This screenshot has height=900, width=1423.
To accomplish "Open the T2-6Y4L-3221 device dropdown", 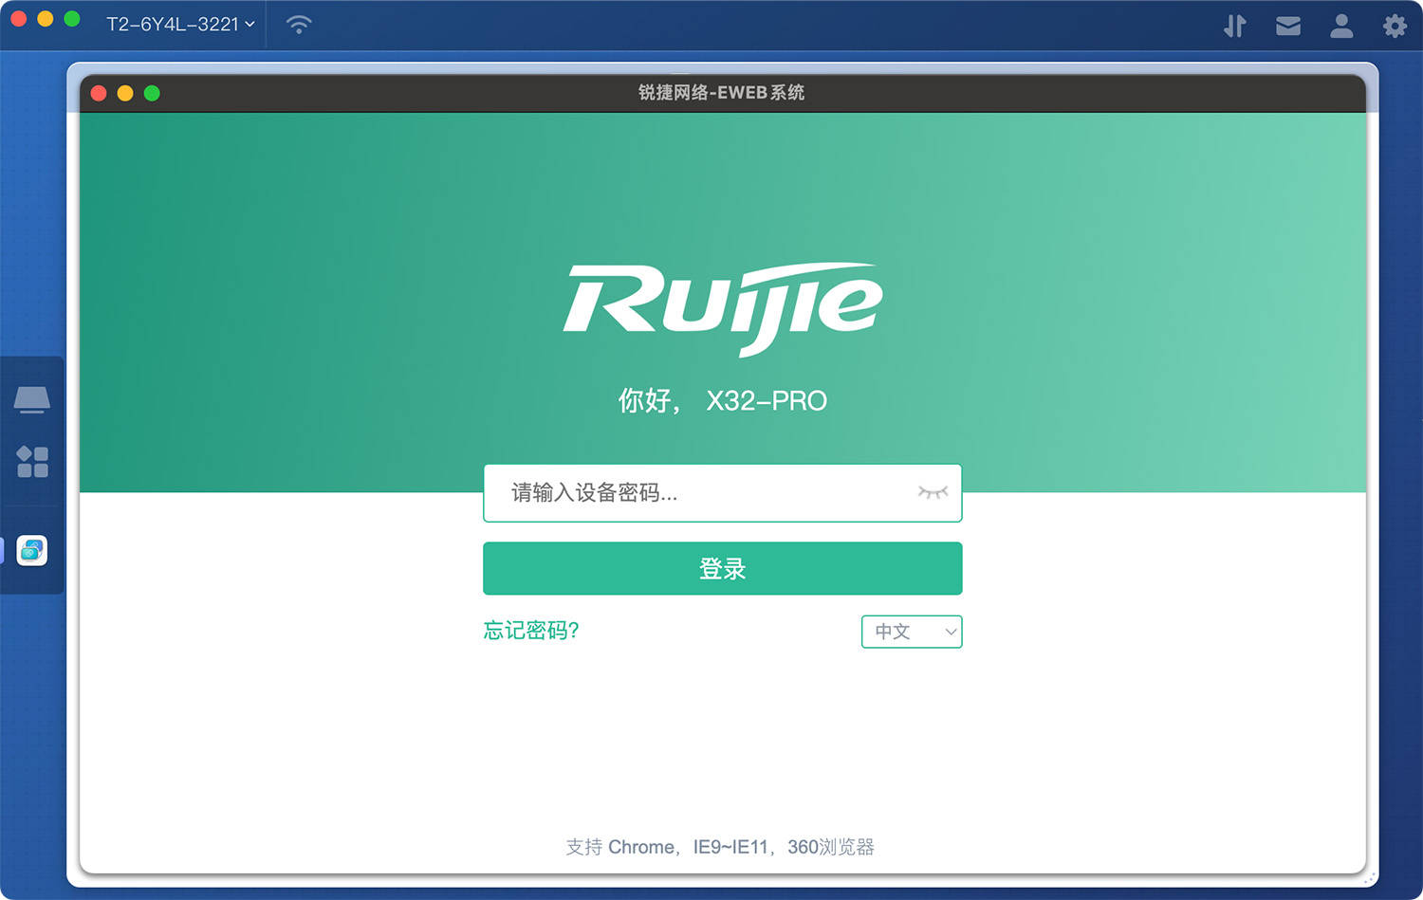I will coord(180,24).
